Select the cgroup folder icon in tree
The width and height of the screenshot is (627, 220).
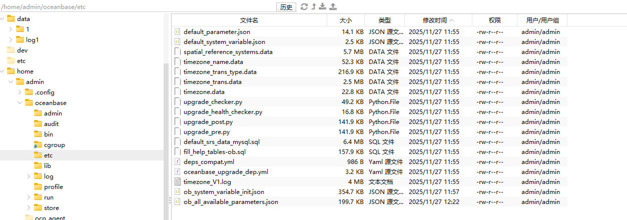38,145
